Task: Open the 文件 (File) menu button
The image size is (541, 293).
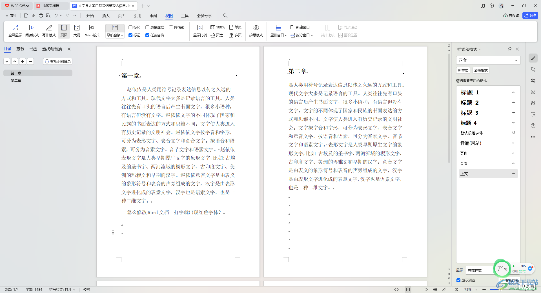Action: (11, 15)
